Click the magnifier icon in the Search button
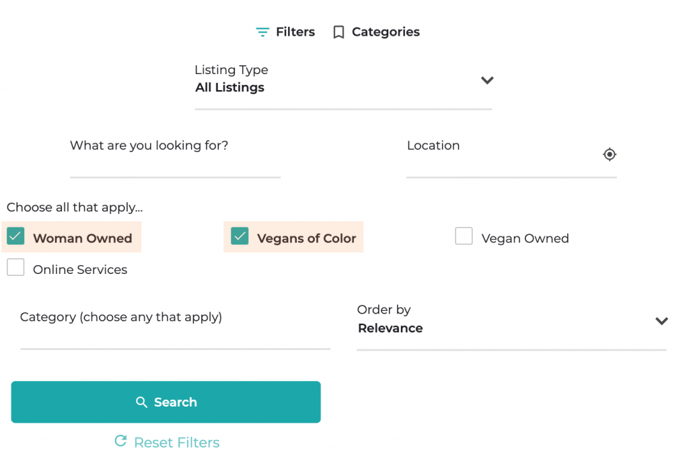Screen dimensions: 689x463 [141, 402]
